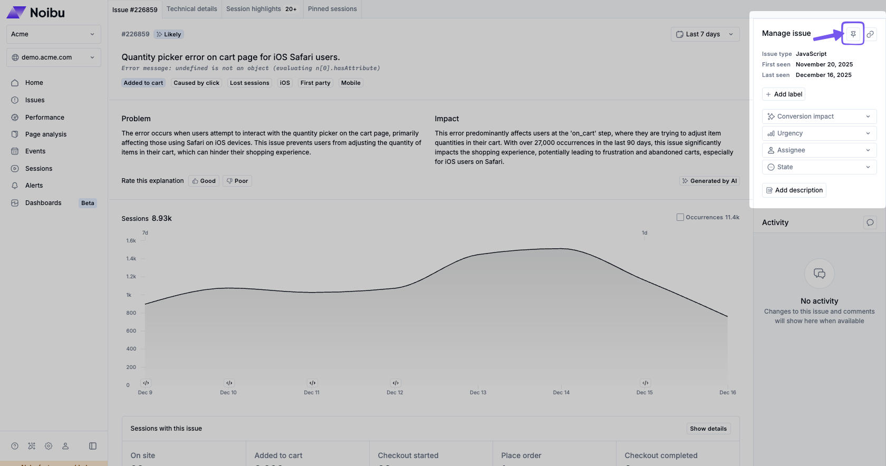Open the Last 7 days dropdown
The image size is (886, 466).
705,34
